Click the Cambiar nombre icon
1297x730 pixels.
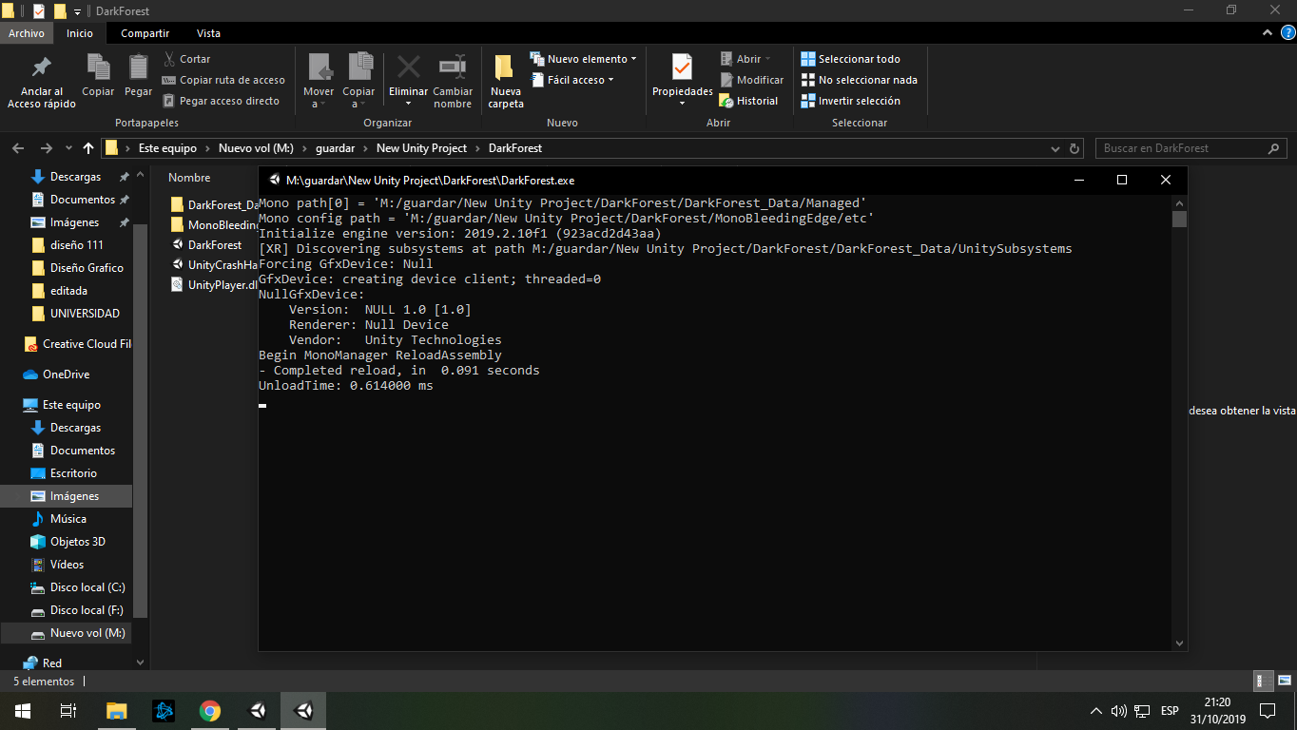(453, 67)
